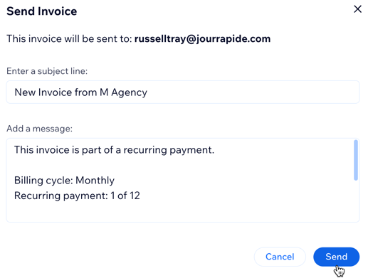Viewport: 368px width, 278px height.
Task: Cancel sending the invoice
Action: (x=280, y=257)
